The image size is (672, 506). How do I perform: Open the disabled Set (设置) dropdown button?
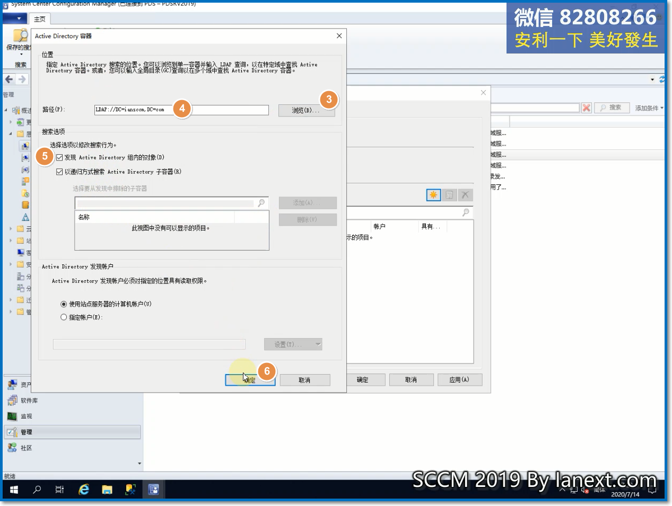pos(293,344)
